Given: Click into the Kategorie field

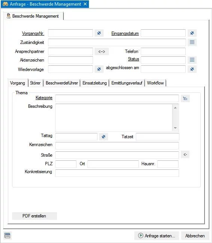Looking at the screenshot, I should (117, 98).
